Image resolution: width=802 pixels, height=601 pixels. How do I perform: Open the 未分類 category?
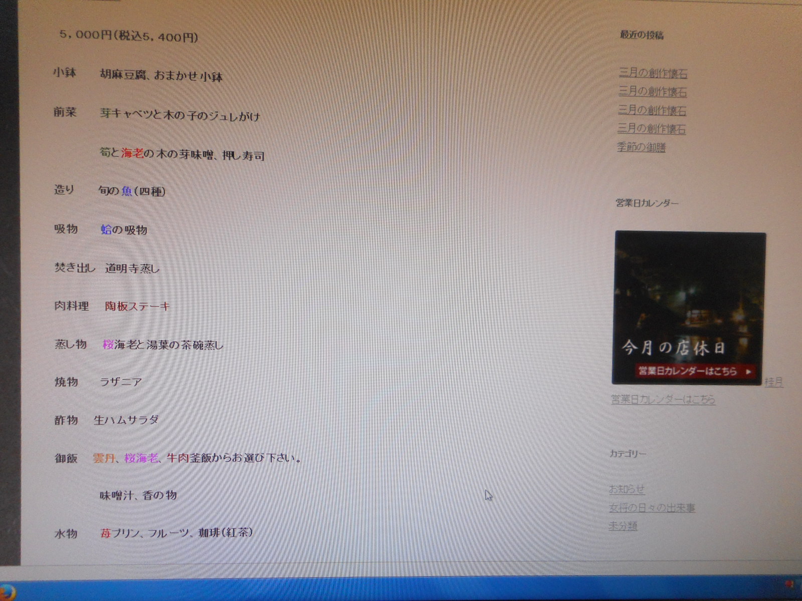point(623,526)
